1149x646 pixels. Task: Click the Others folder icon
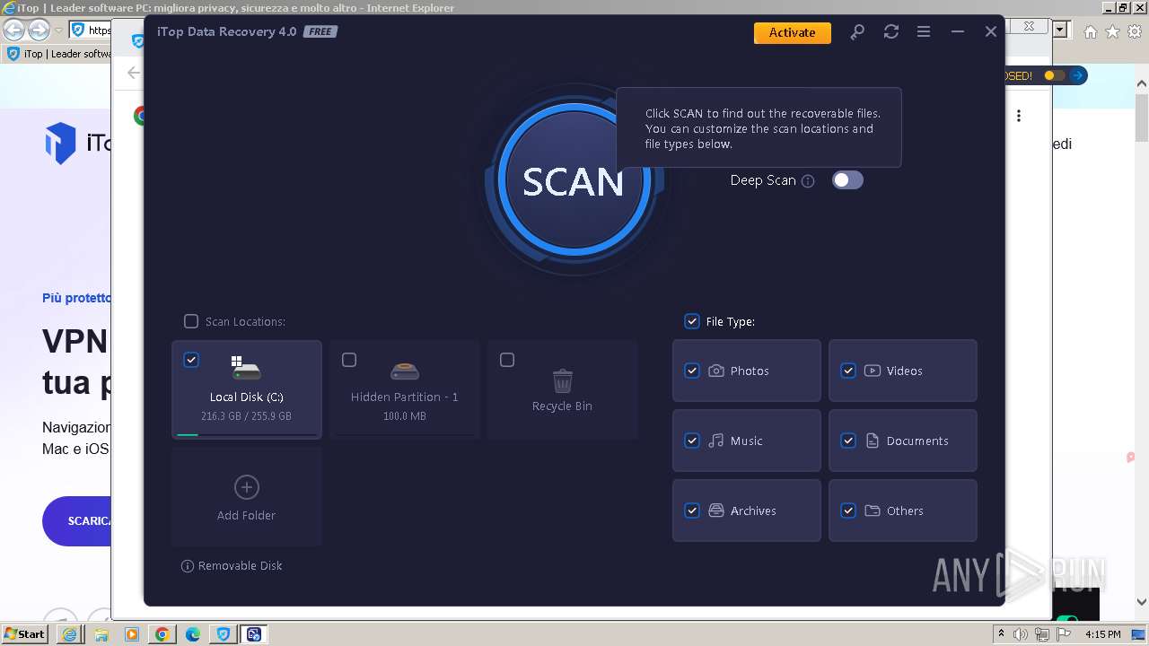[873, 511]
